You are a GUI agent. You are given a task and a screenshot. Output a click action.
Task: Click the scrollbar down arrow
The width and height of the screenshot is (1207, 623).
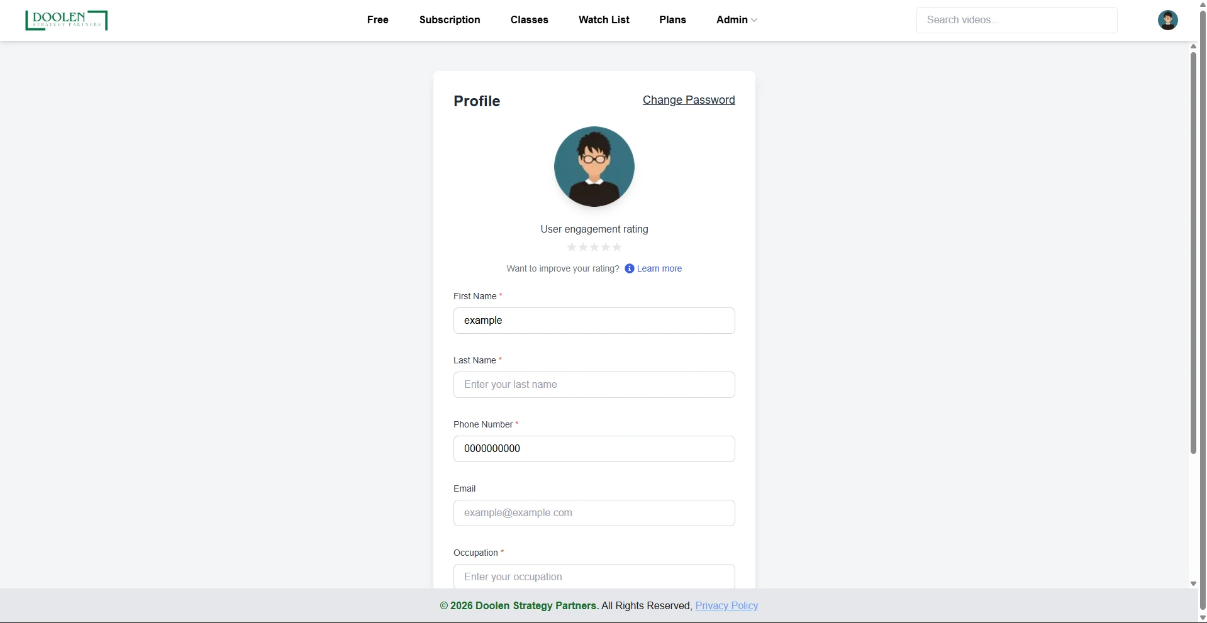pyautogui.click(x=1193, y=584)
